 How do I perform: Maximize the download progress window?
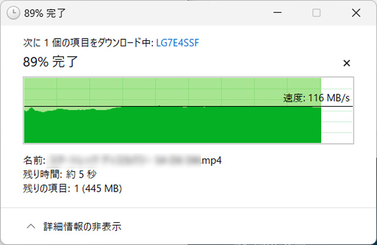point(316,12)
